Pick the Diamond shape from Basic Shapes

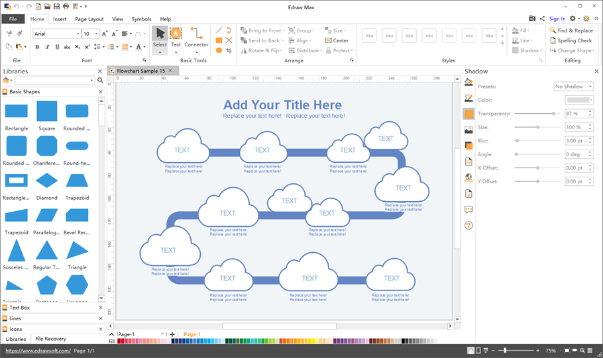click(46, 181)
